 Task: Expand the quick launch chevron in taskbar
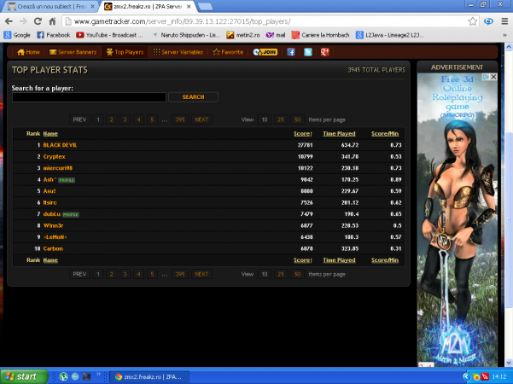pyautogui.click(x=98, y=375)
